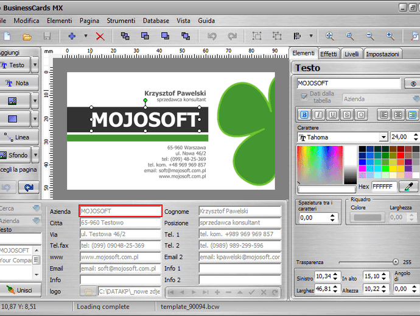Refresh database records icon
The height and width of the screenshot is (316, 420).
coord(275,292)
